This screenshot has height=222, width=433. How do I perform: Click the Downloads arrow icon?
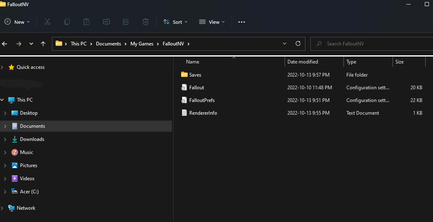15,139
